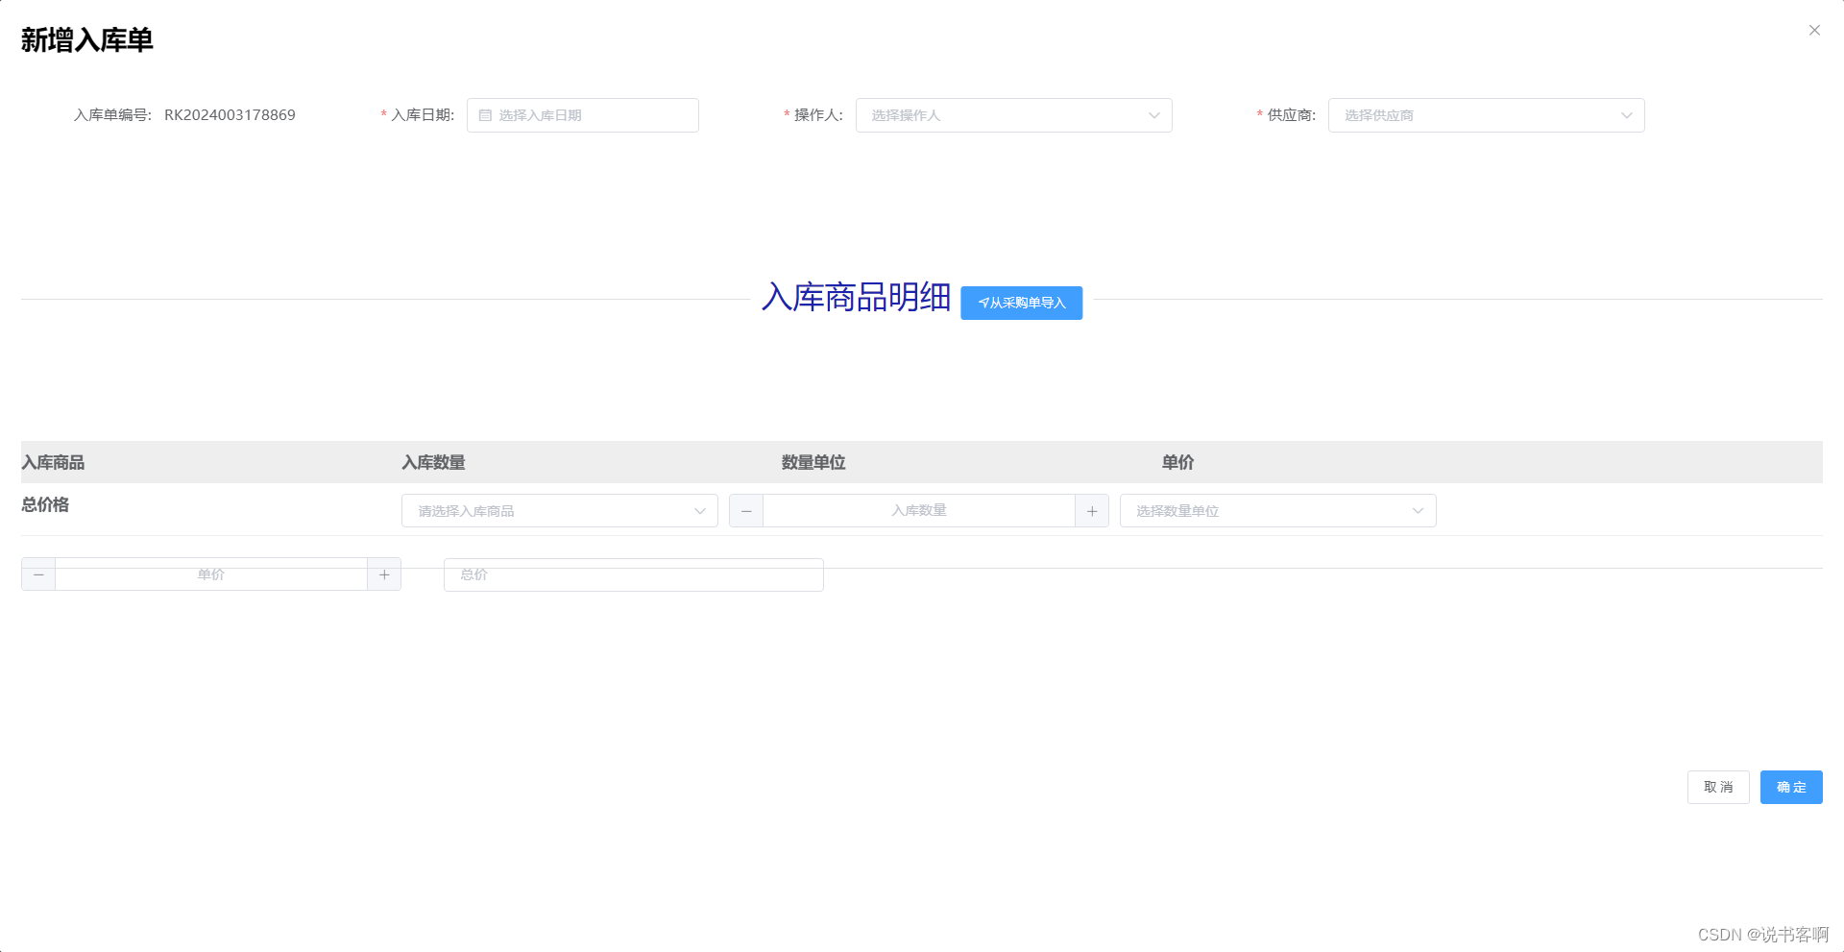
Task: Click the 数量单位 column header
Action: [813, 463]
